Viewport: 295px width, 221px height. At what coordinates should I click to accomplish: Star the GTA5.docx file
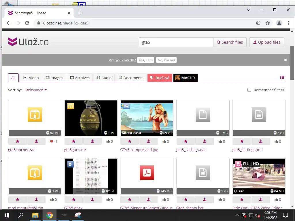click(x=73, y=199)
